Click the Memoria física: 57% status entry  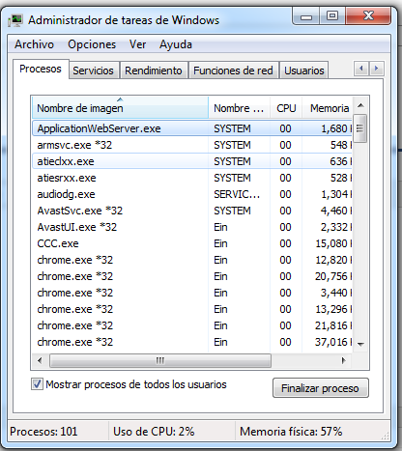pyautogui.click(x=291, y=432)
